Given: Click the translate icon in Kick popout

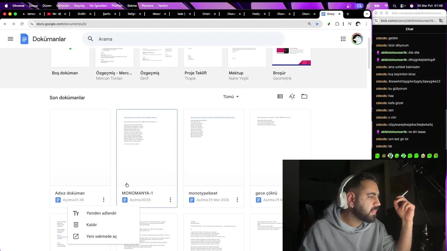Looking at the screenshot, I should tap(441, 21).
